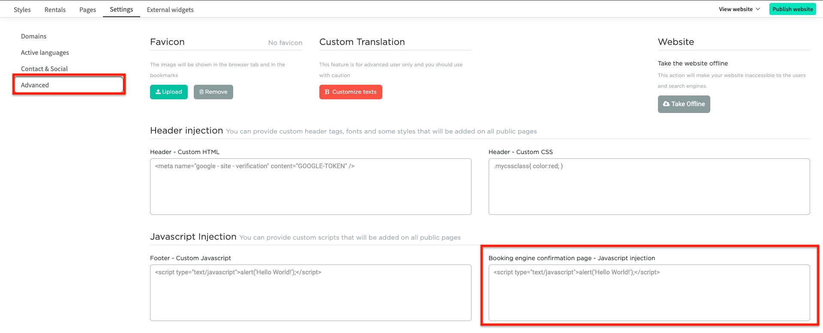The width and height of the screenshot is (823, 333).
Task: Open the View website menu
Action: pyautogui.click(x=736, y=9)
